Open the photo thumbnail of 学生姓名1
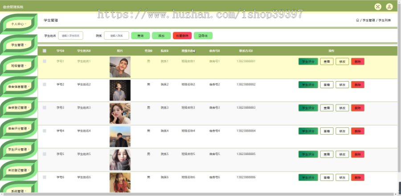 click(x=120, y=67)
